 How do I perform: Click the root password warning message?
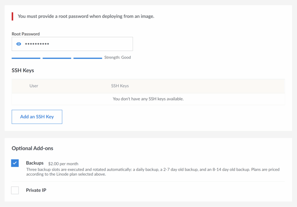[x=86, y=16]
